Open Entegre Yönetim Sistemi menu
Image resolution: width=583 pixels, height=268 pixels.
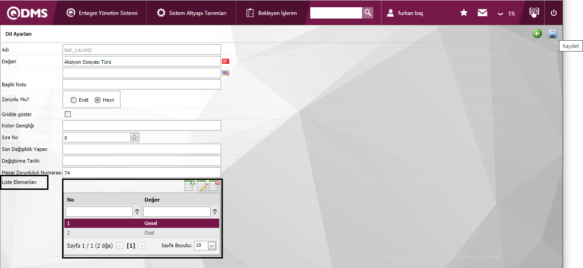point(102,13)
